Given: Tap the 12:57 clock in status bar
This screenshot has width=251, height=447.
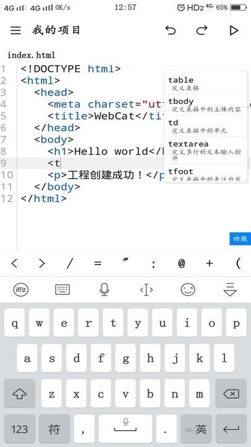Looking at the screenshot, I should [x=125, y=7].
